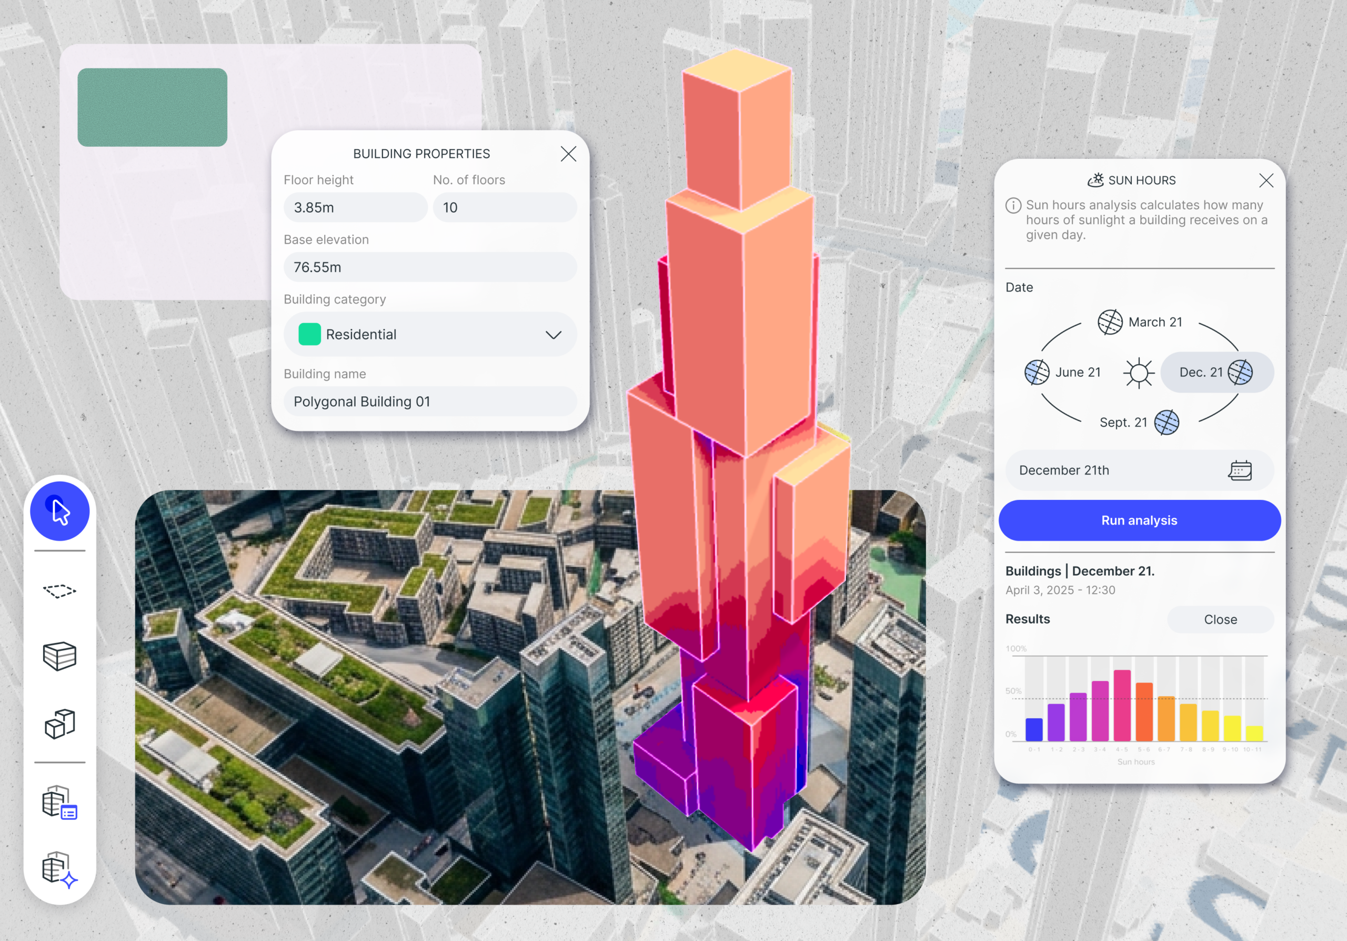Select the March 21 date option
Image resolution: width=1347 pixels, height=941 pixels.
click(1140, 322)
